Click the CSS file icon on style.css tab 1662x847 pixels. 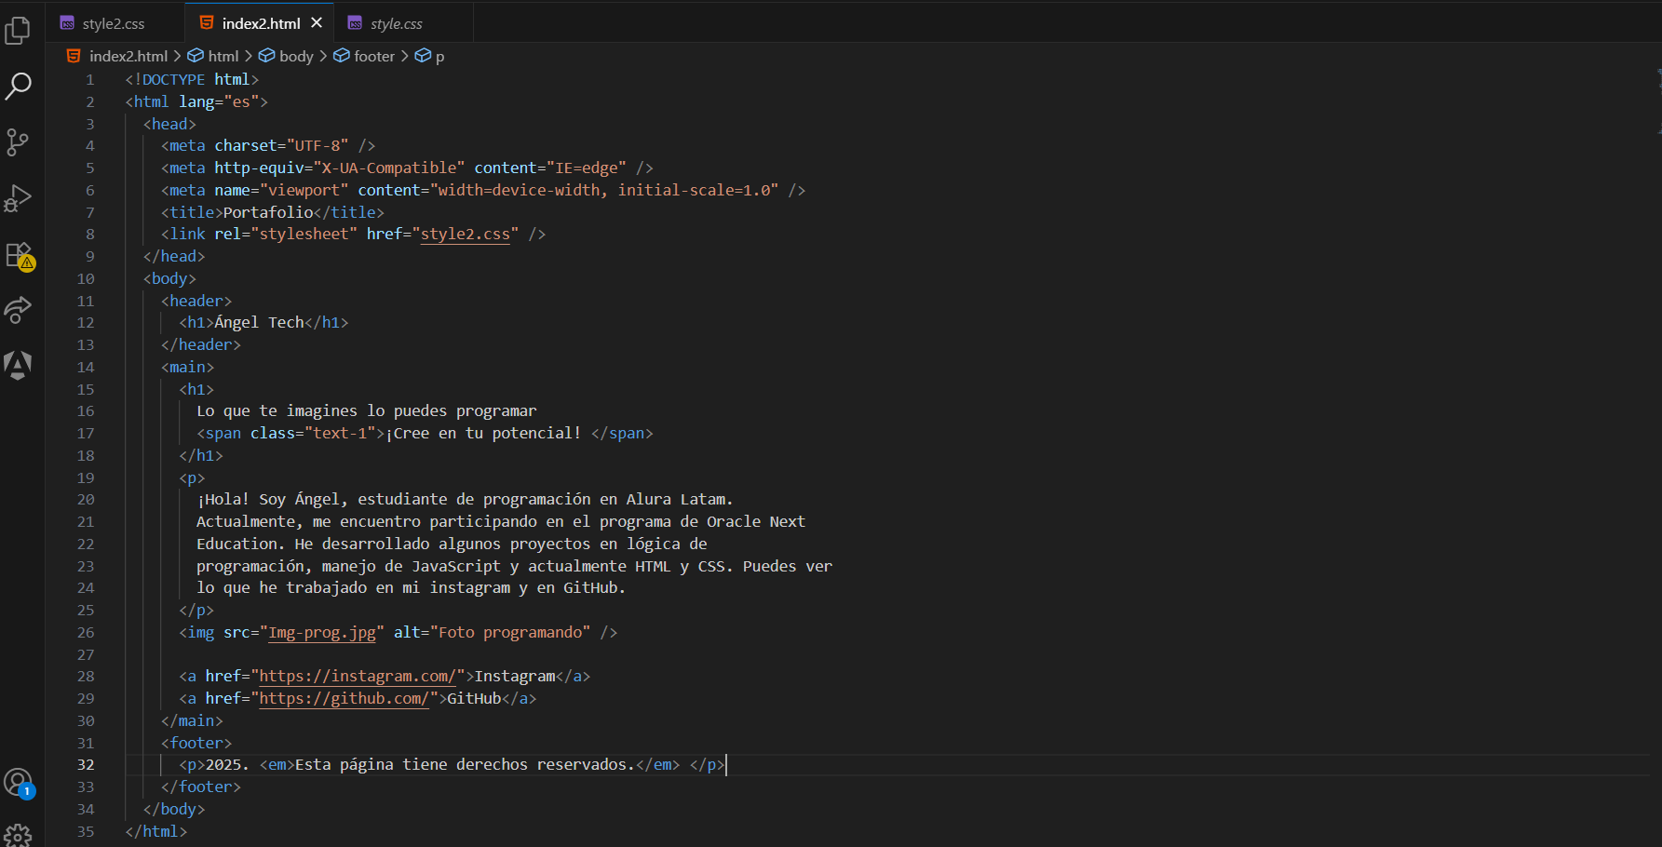[x=355, y=23]
